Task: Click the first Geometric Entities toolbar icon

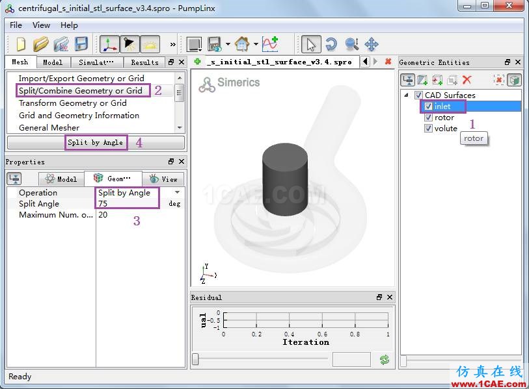Action: tap(408, 80)
